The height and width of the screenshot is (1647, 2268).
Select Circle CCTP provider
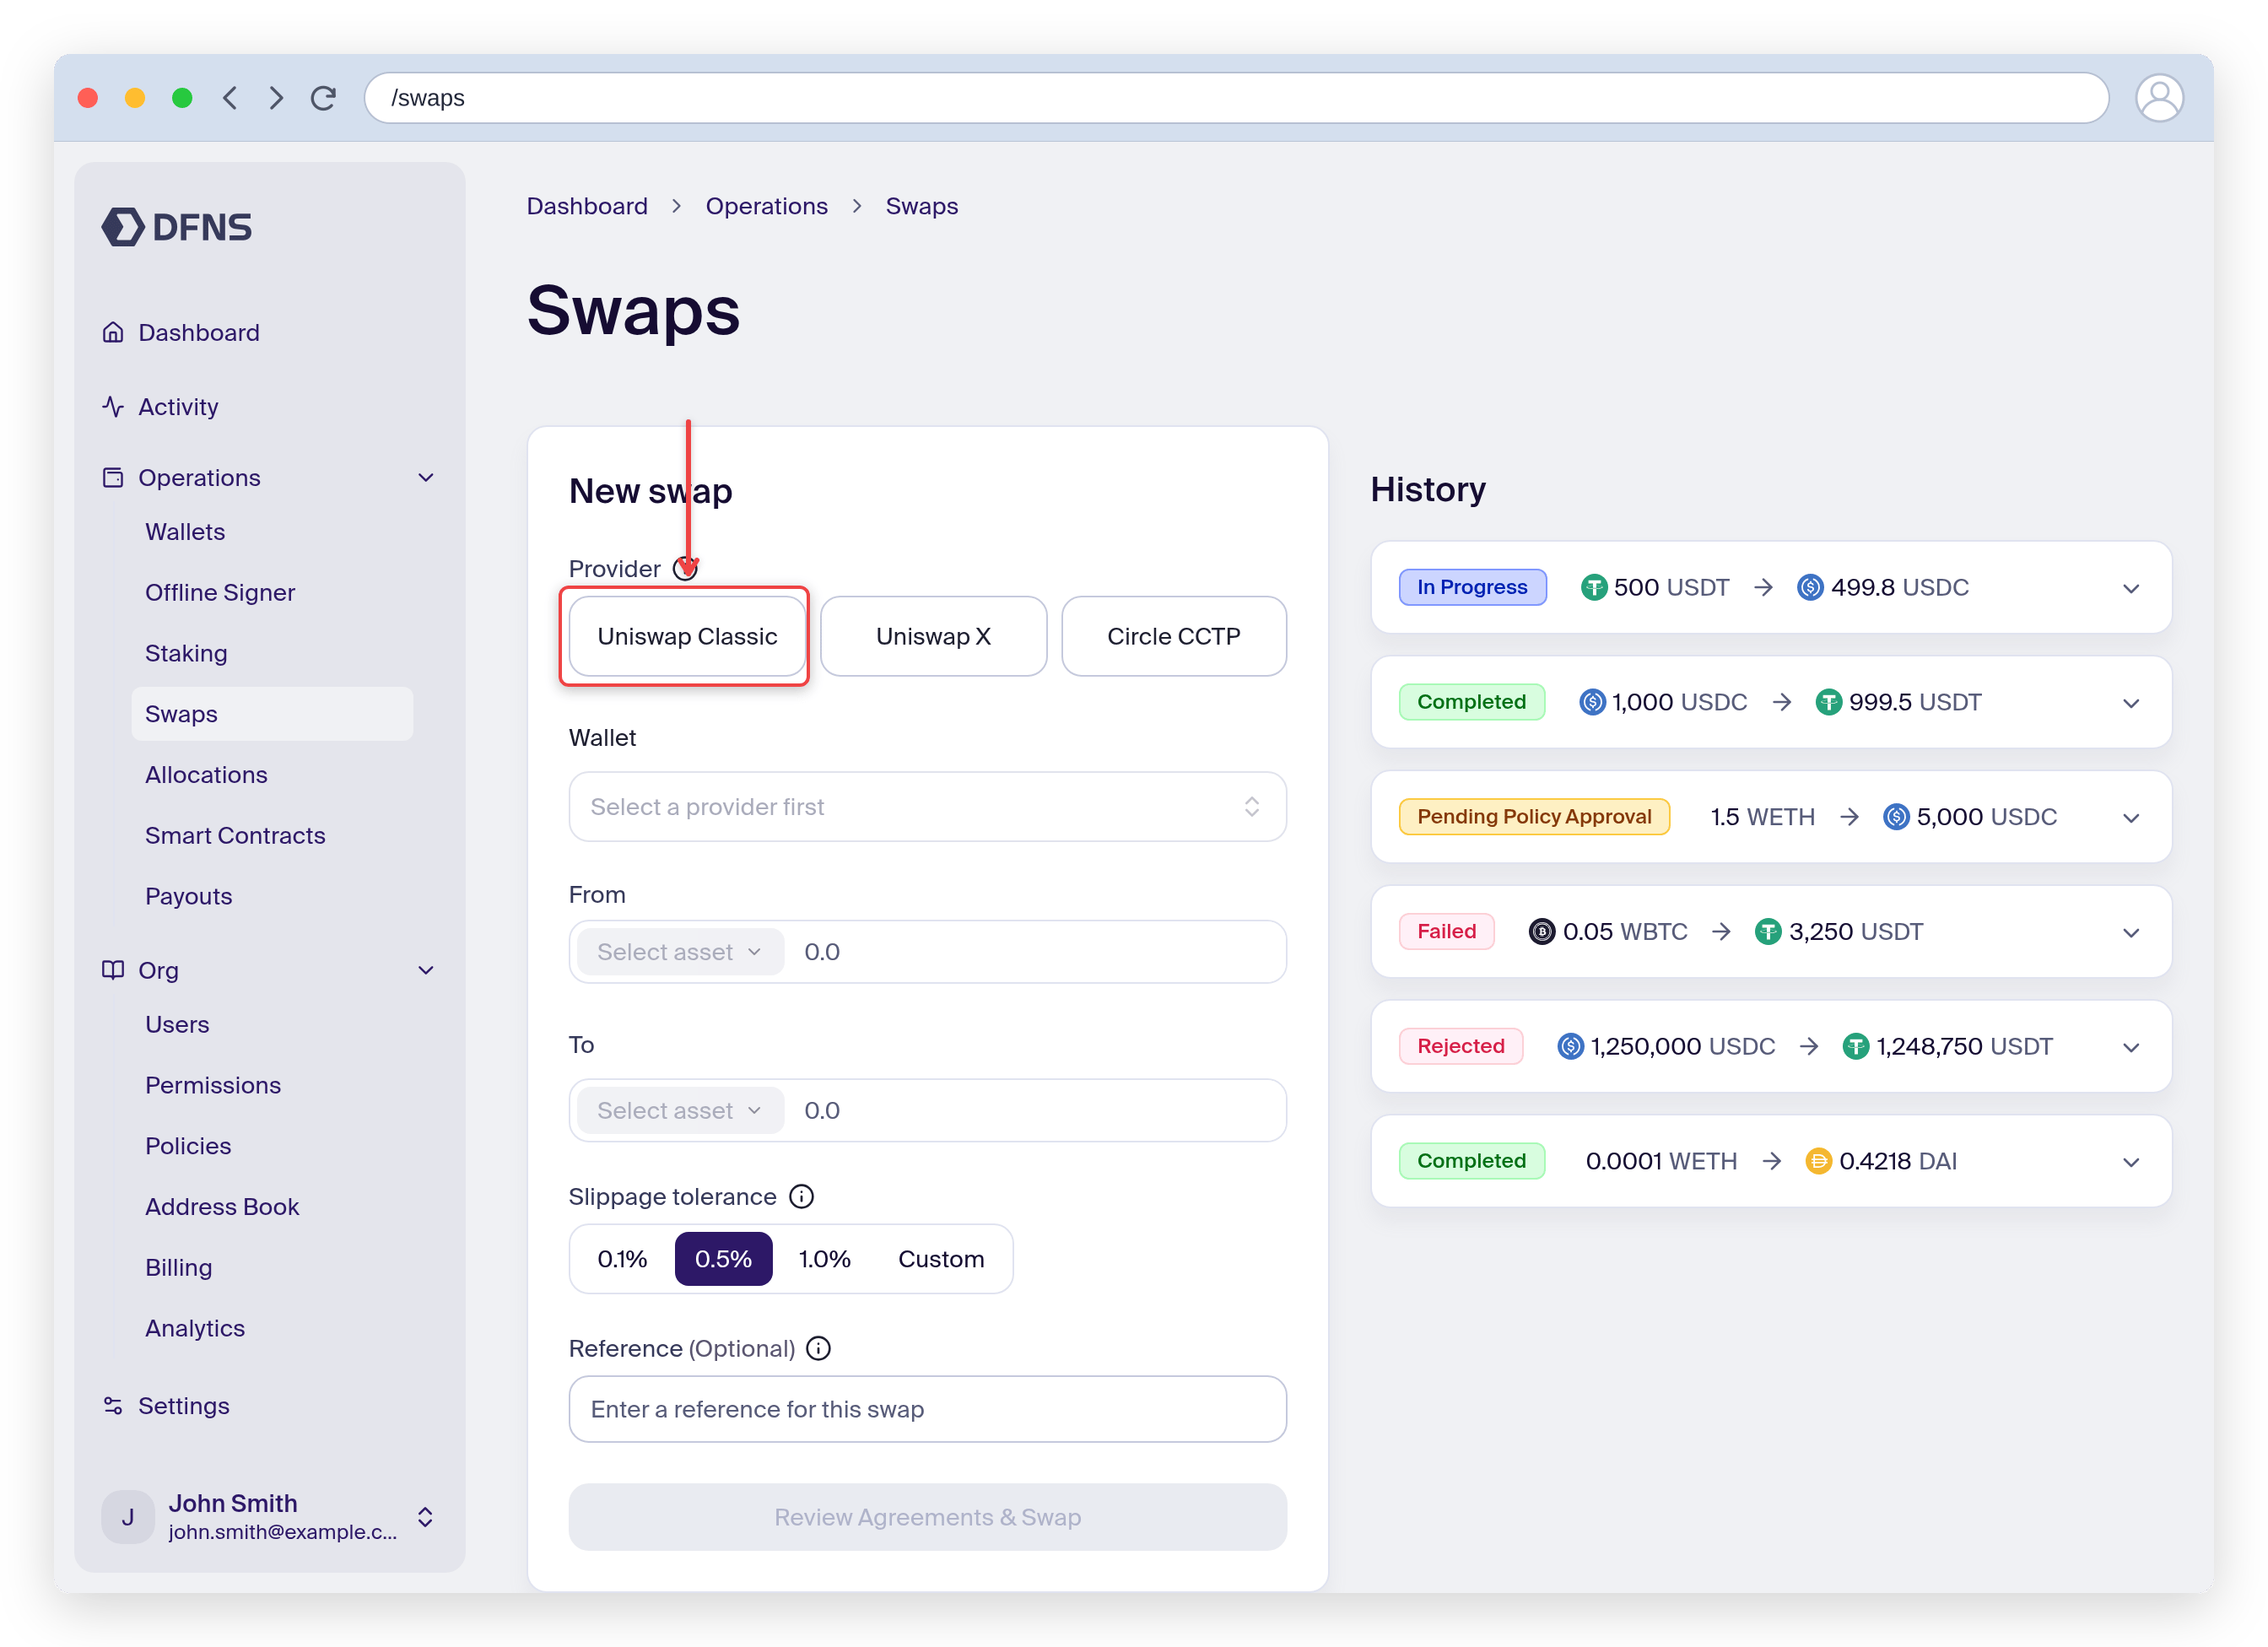[1173, 637]
